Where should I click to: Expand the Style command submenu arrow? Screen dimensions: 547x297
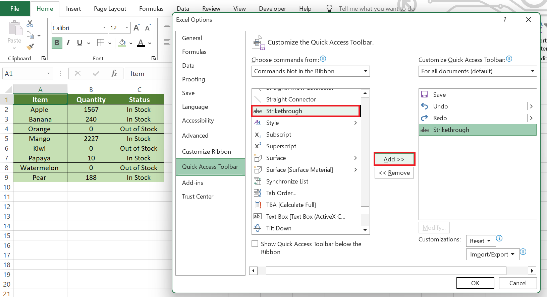[x=355, y=123]
